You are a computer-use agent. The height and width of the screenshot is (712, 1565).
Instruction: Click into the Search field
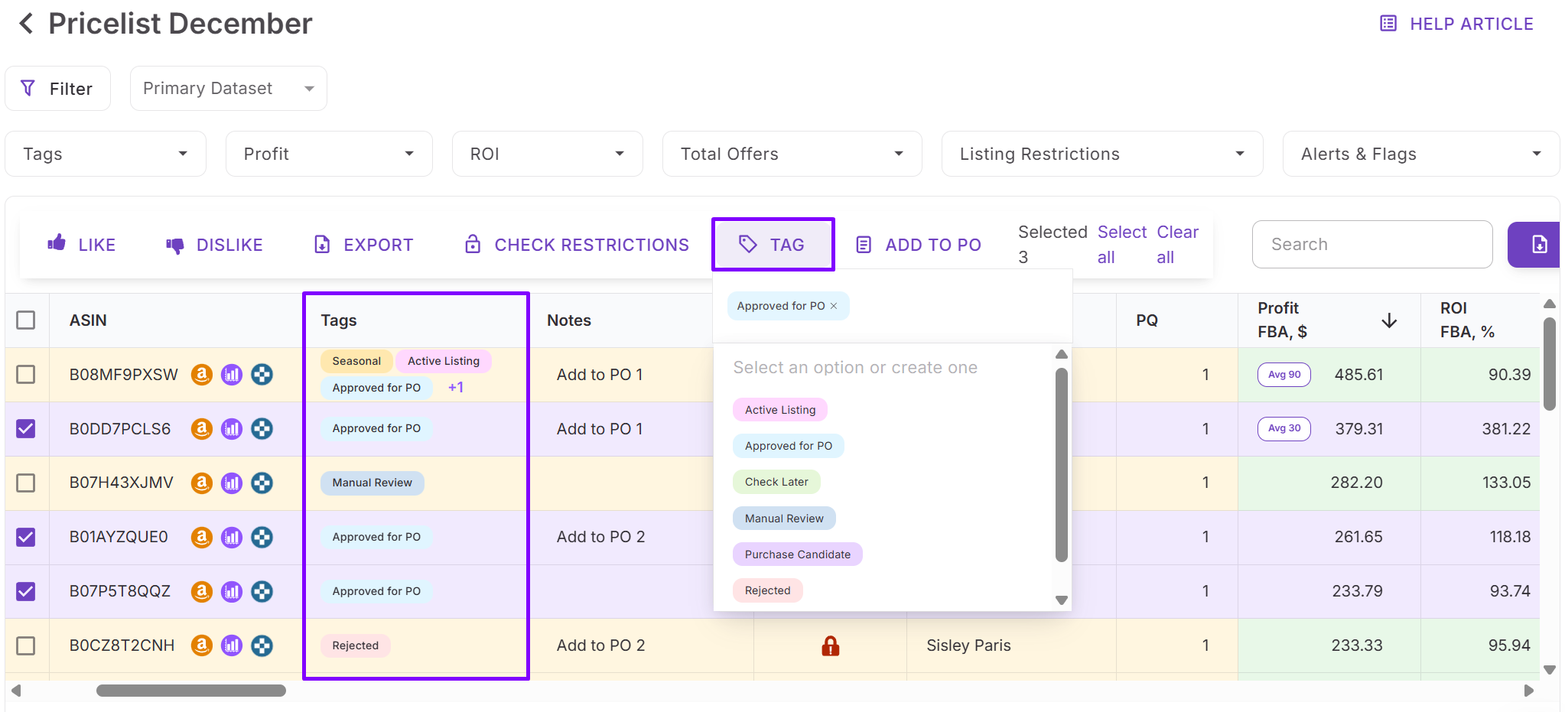pos(1371,244)
